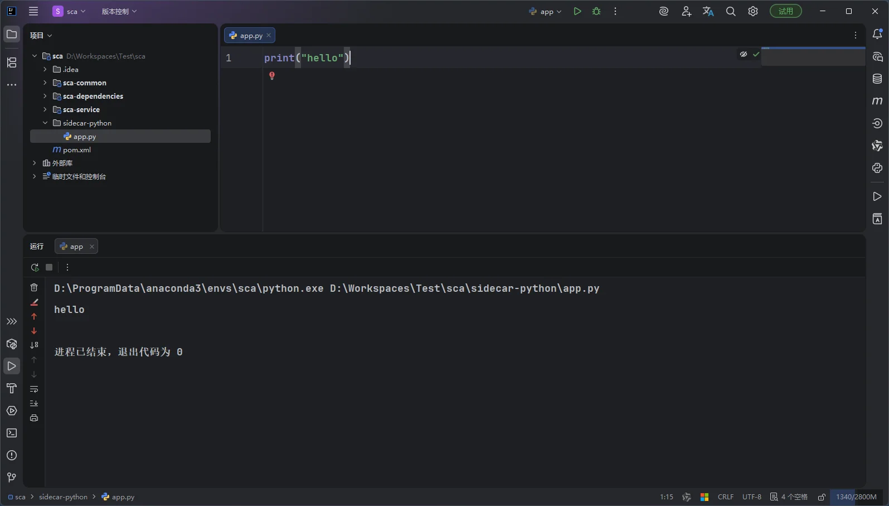Start debugging with the bug icon

pos(596,11)
